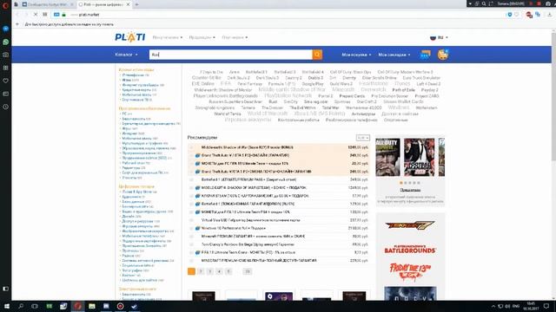This screenshot has width=556, height=312.
Task: Open the history clock sidebar icon
Action: 6,107
